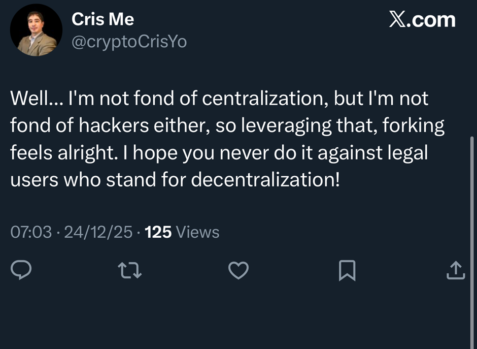Open the @cryptoCrisYo handle
Viewport: 477px width, 349px height.
[130, 42]
